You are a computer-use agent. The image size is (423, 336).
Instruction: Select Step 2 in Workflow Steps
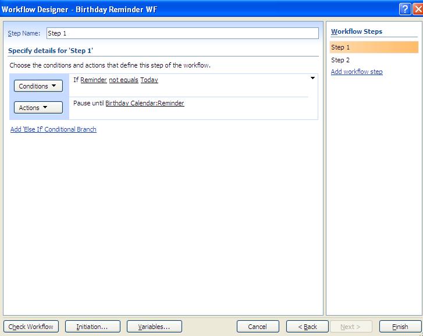point(340,60)
